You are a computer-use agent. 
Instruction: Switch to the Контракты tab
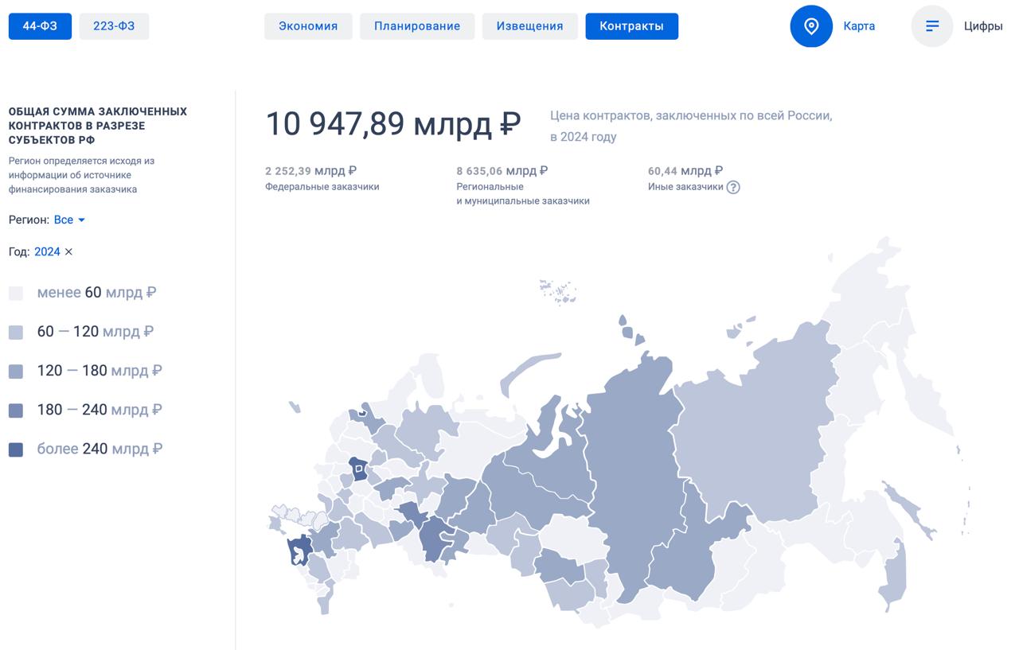pyautogui.click(x=631, y=25)
